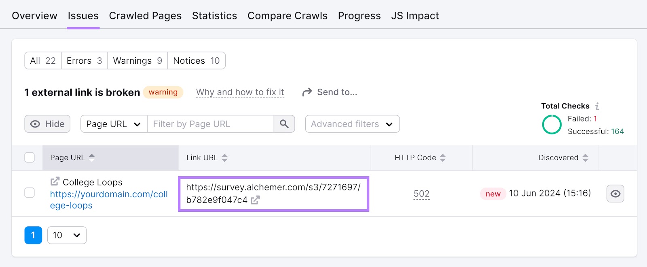The width and height of the screenshot is (647, 267).
Task: Open the Compare Crawls tab
Action: point(288,15)
